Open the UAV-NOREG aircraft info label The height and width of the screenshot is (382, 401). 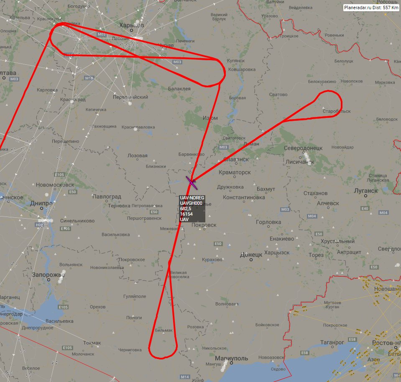coord(192,209)
